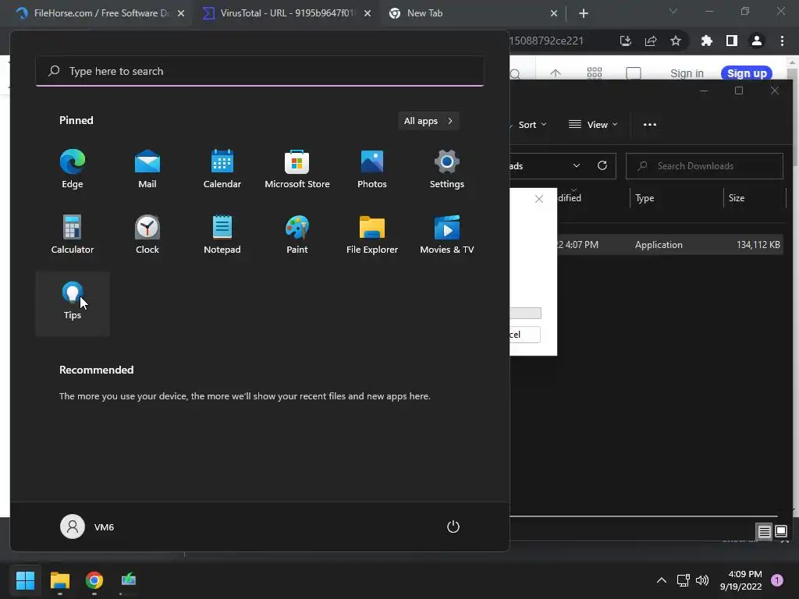Open Edge from pinned apps
The image size is (799, 599).
[x=73, y=169]
